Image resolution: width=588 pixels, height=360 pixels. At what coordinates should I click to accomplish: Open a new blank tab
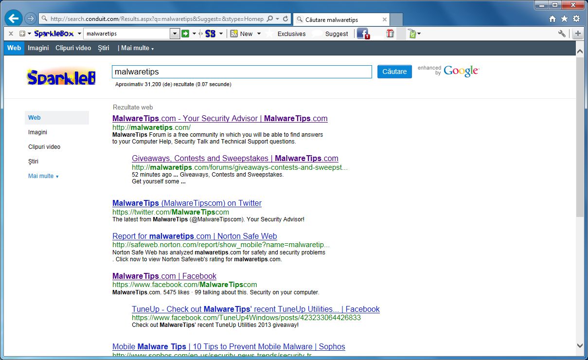[396, 19]
